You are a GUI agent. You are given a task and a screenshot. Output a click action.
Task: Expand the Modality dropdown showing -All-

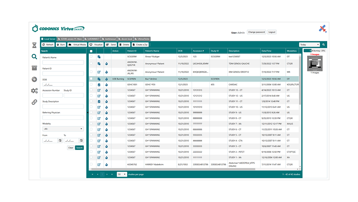tap(63, 128)
